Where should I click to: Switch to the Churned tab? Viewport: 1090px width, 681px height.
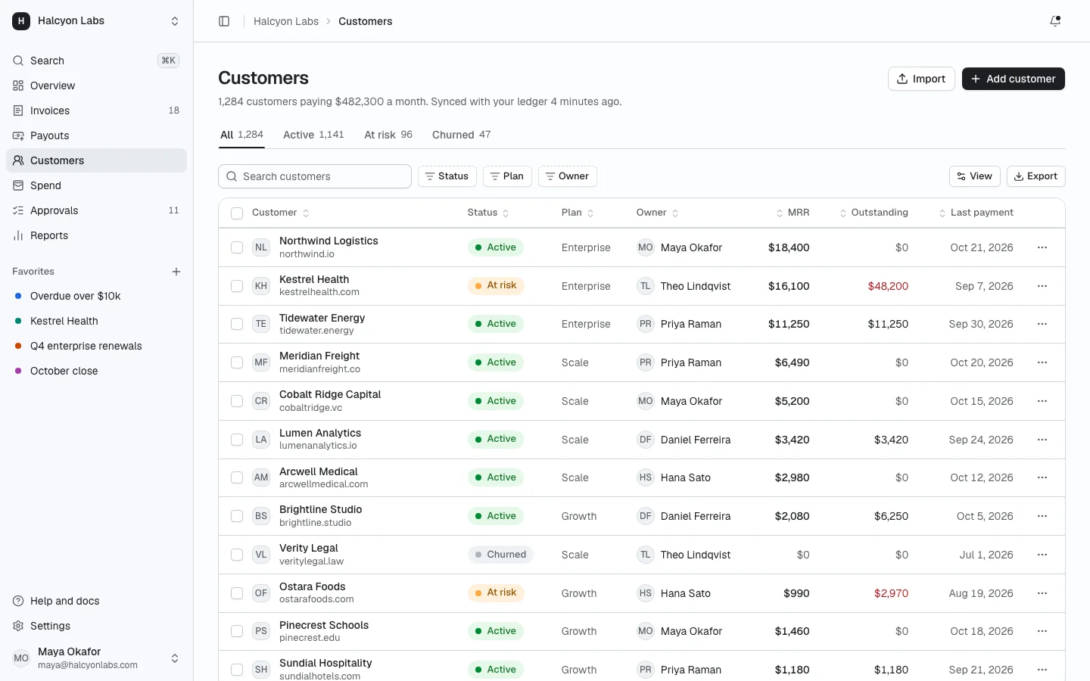[x=462, y=135]
